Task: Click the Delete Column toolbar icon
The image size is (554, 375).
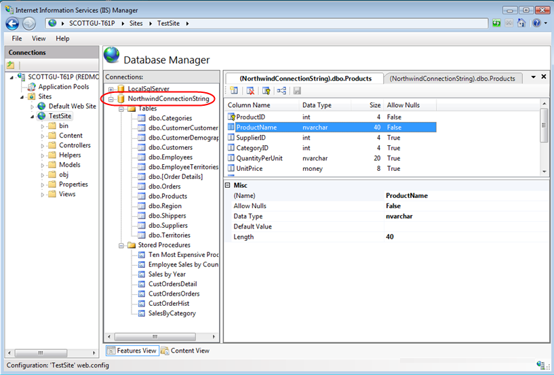Action: point(250,90)
